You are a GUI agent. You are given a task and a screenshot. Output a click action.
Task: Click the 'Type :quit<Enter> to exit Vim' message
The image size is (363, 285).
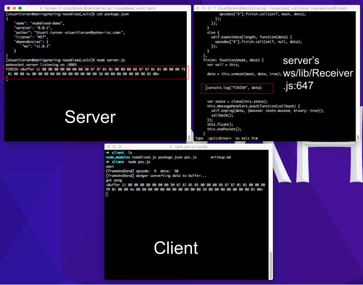(x=226, y=138)
